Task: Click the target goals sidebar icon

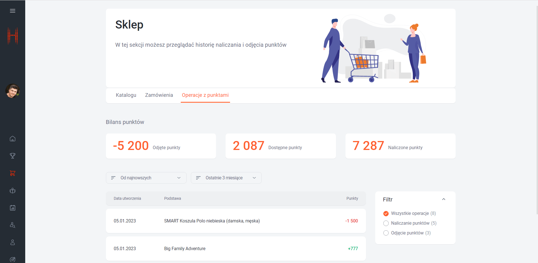Action: [13, 259]
